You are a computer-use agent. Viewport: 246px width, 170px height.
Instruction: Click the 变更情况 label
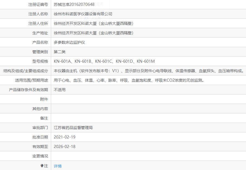40,156
